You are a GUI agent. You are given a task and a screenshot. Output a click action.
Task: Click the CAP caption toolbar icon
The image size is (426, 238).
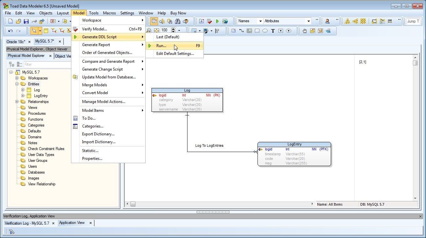point(390,21)
